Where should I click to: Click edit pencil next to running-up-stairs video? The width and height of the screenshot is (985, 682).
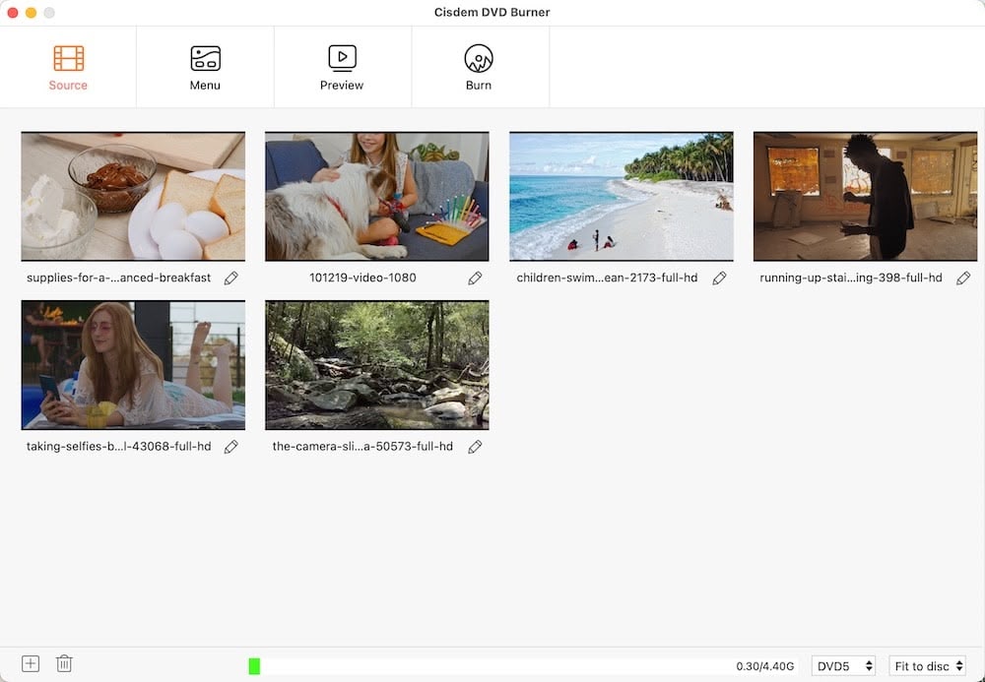tap(963, 279)
